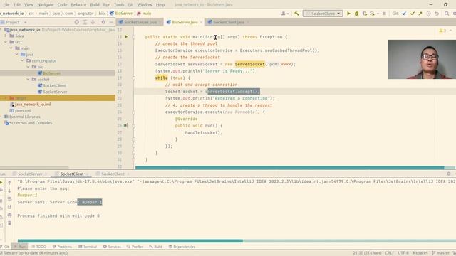Collapse all in Project panel toolbar
This screenshot has width=456, height=256.
[93, 22]
